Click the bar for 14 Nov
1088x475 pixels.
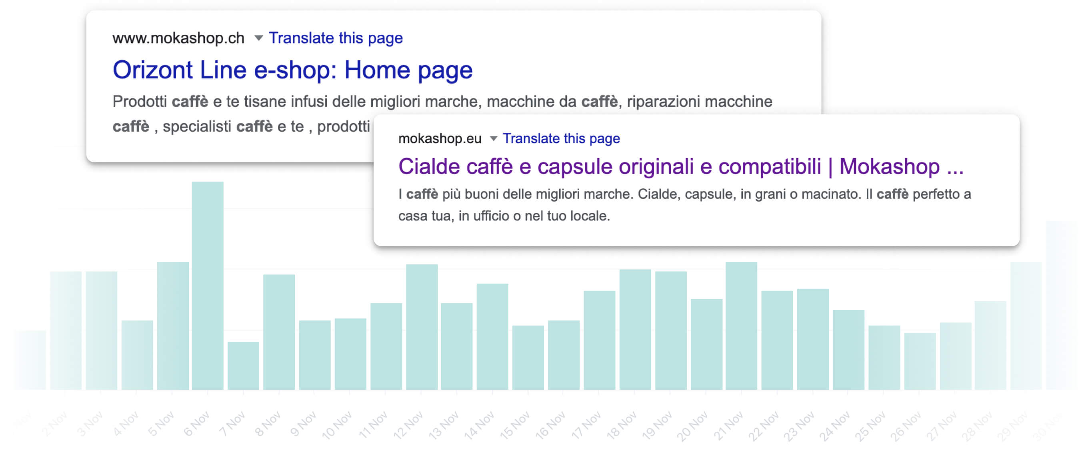click(x=492, y=337)
